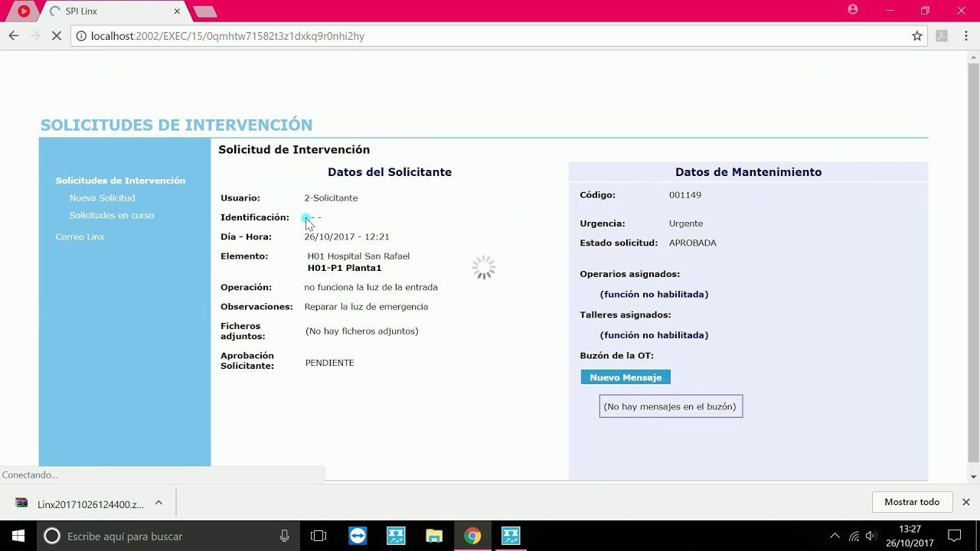
Task: Click the downloaded Linx20171026124400 file
Action: point(80,504)
